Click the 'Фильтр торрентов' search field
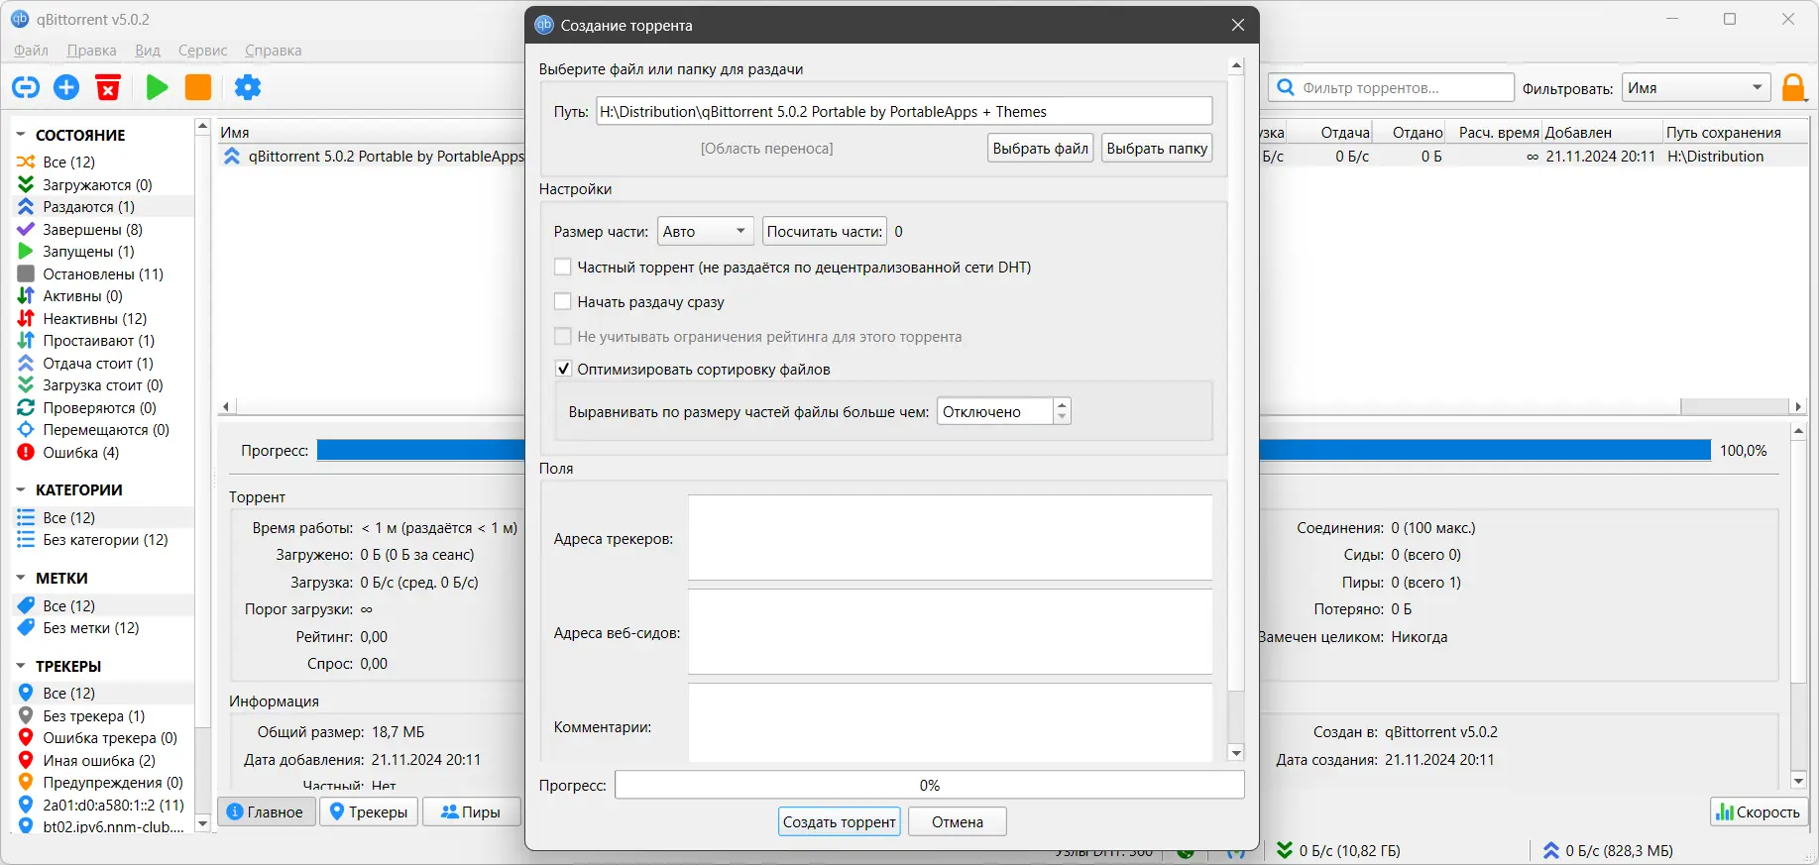The height and width of the screenshot is (865, 1819). click(x=1391, y=88)
